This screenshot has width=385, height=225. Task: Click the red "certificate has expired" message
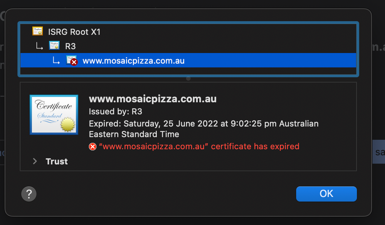pos(199,147)
